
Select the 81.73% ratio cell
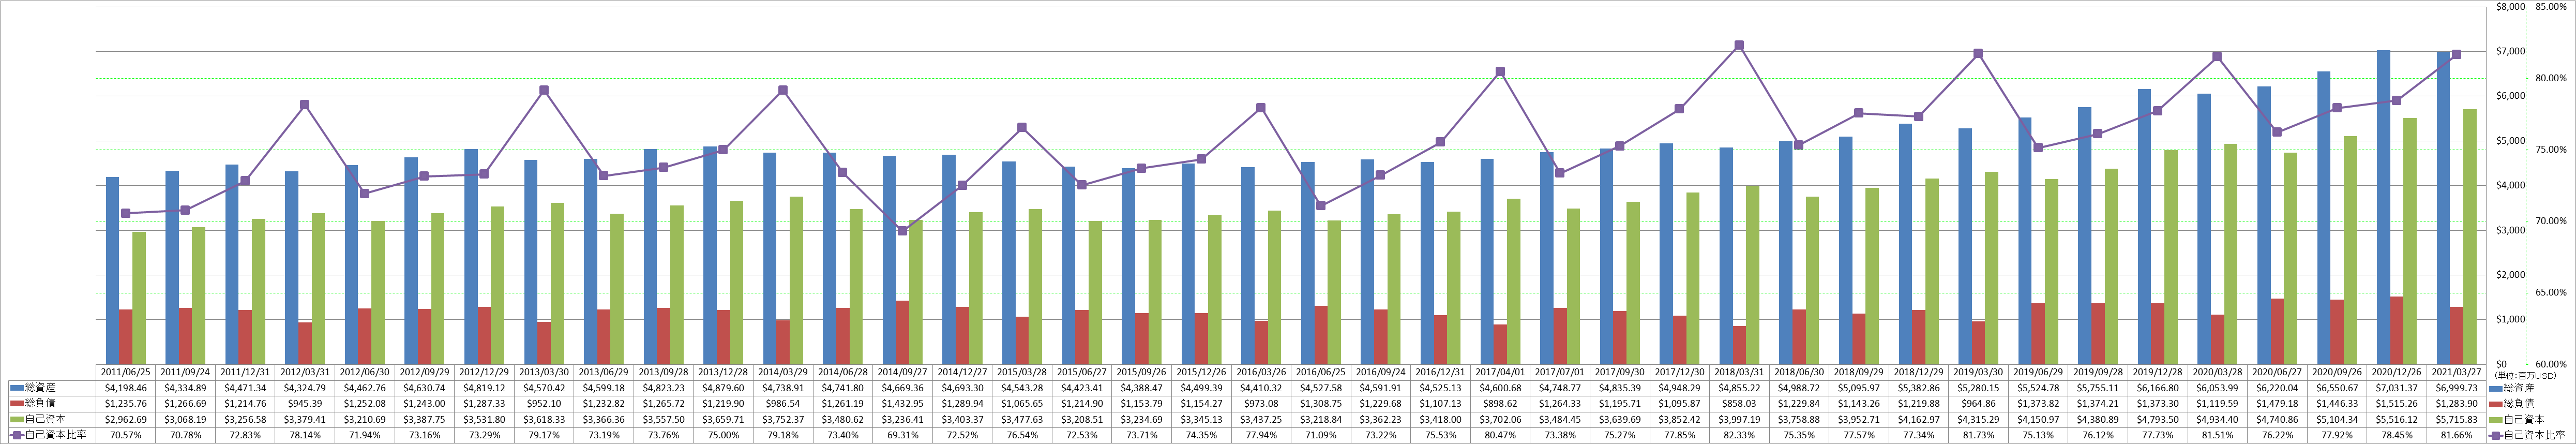pos(1980,435)
